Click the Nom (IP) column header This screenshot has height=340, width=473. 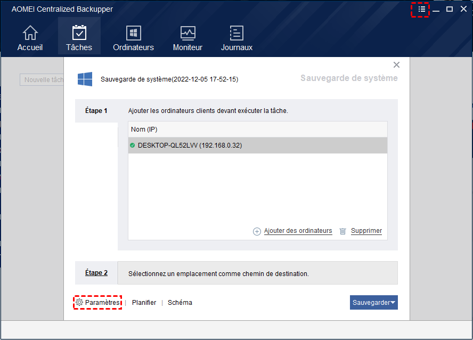(258, 129)
